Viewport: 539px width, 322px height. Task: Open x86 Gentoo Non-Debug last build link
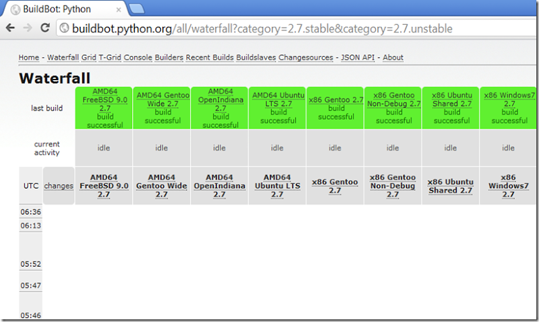(x=394, y=99)
